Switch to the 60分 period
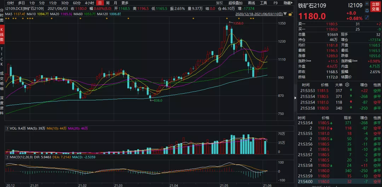Viewport: 382px width, 187px height. (77, 3)
